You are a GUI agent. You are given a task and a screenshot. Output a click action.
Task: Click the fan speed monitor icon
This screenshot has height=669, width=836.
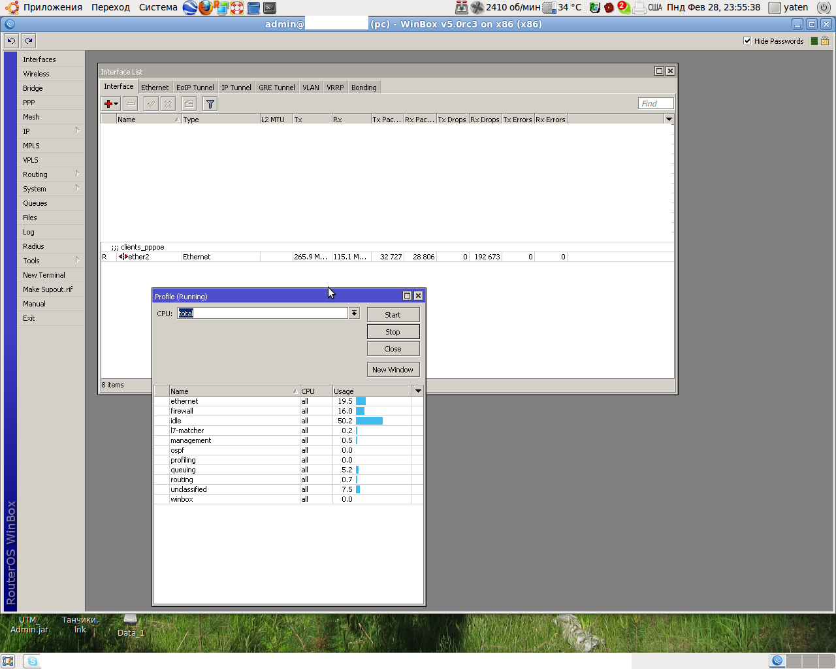(x=477, y=8)
